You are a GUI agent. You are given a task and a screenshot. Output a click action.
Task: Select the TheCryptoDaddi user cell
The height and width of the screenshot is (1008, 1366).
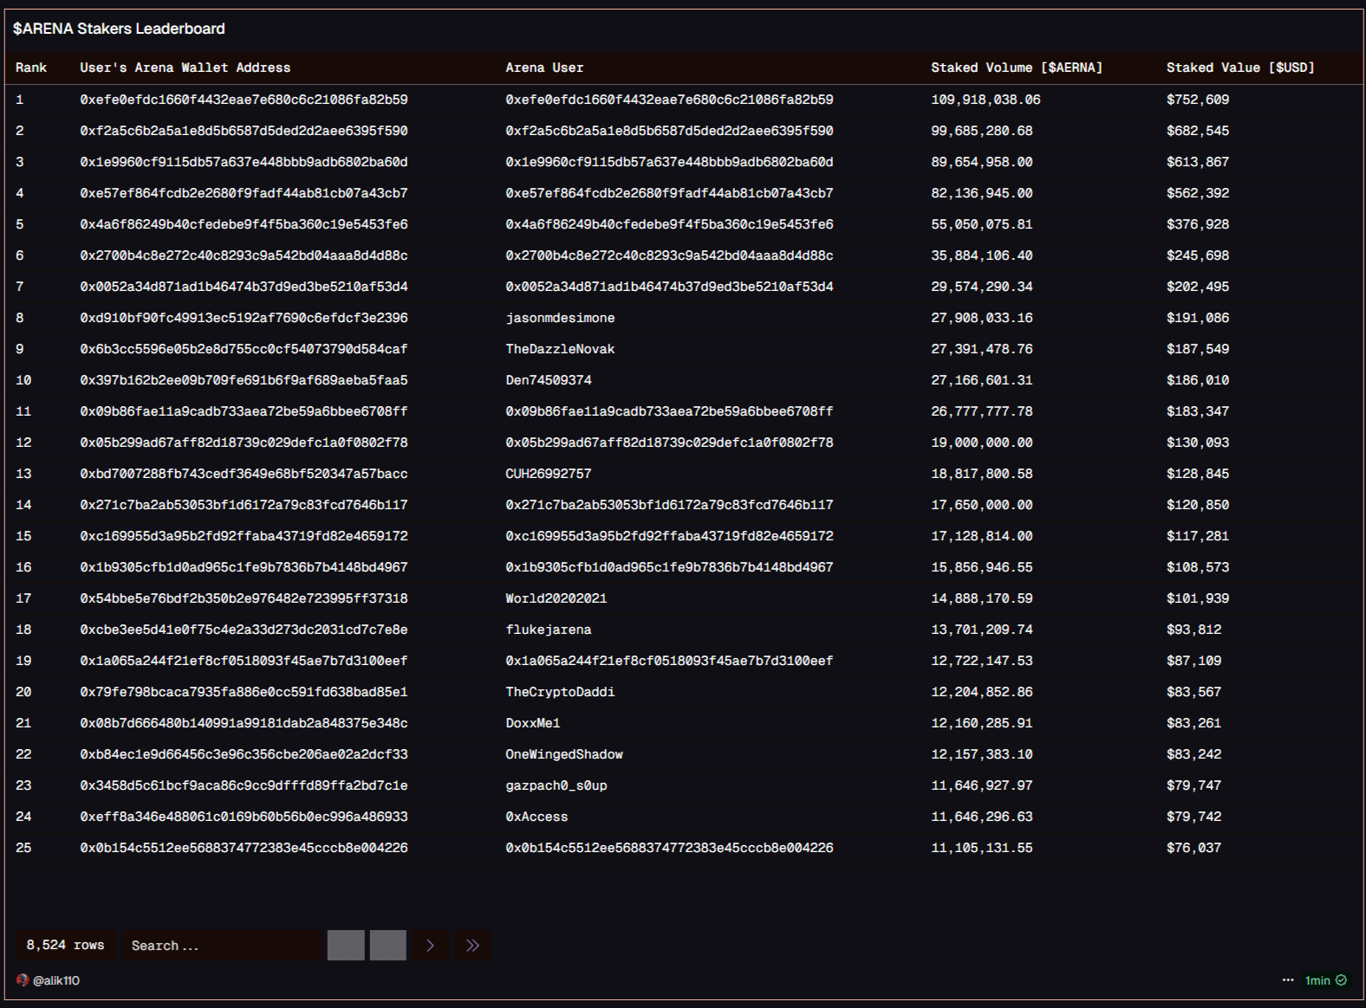pos(560,692)
